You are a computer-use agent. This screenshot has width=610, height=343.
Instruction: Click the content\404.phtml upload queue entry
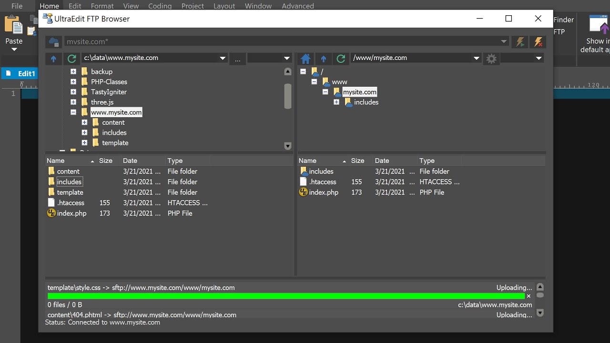point(290,315)
